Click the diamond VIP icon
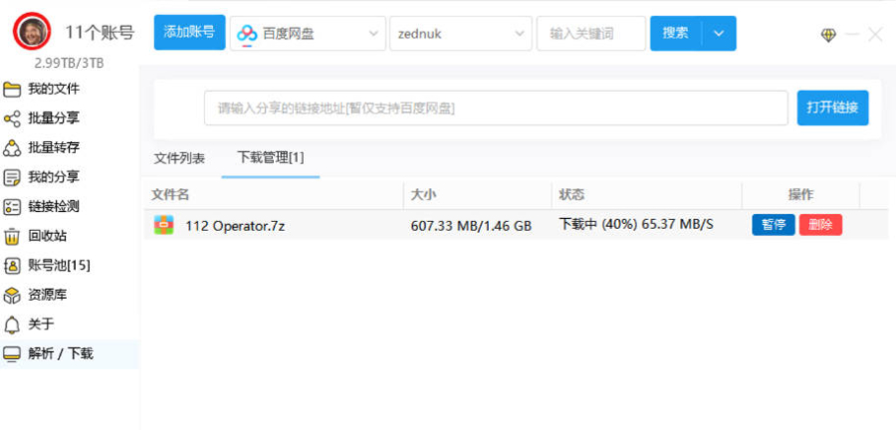The image size is (896, 430). tap(828, 35)
